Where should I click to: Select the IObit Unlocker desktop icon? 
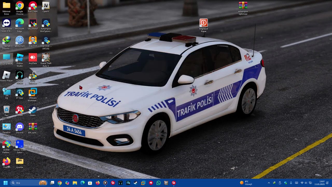click(x=33, y=78)
